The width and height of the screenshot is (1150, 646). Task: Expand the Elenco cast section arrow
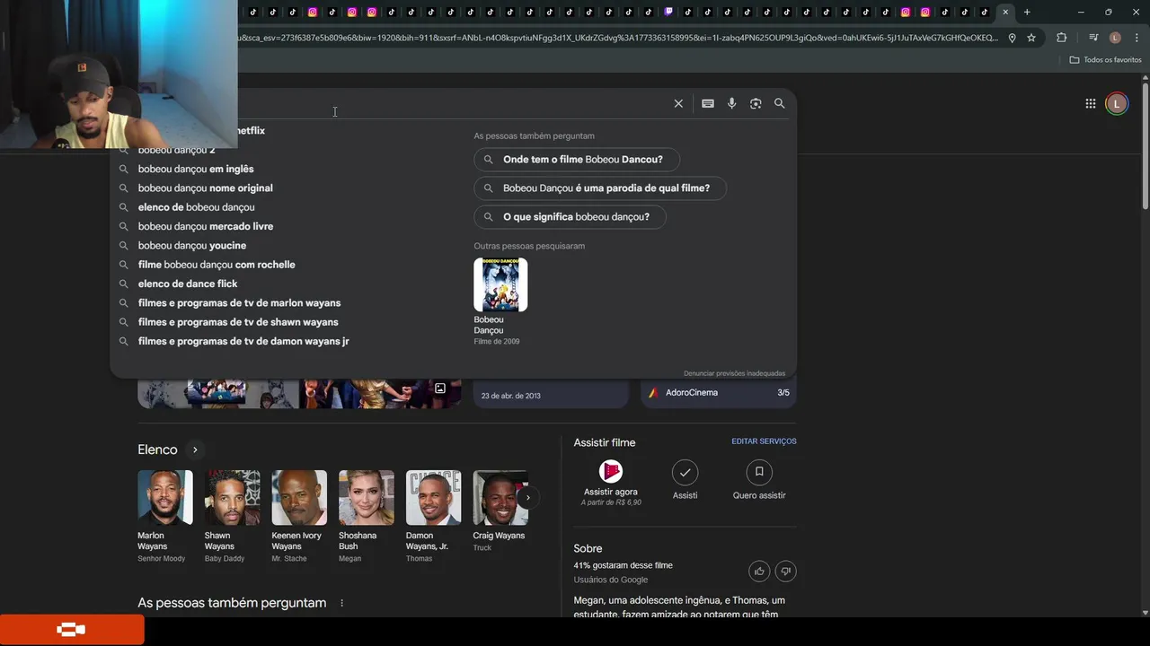(195, 450)
